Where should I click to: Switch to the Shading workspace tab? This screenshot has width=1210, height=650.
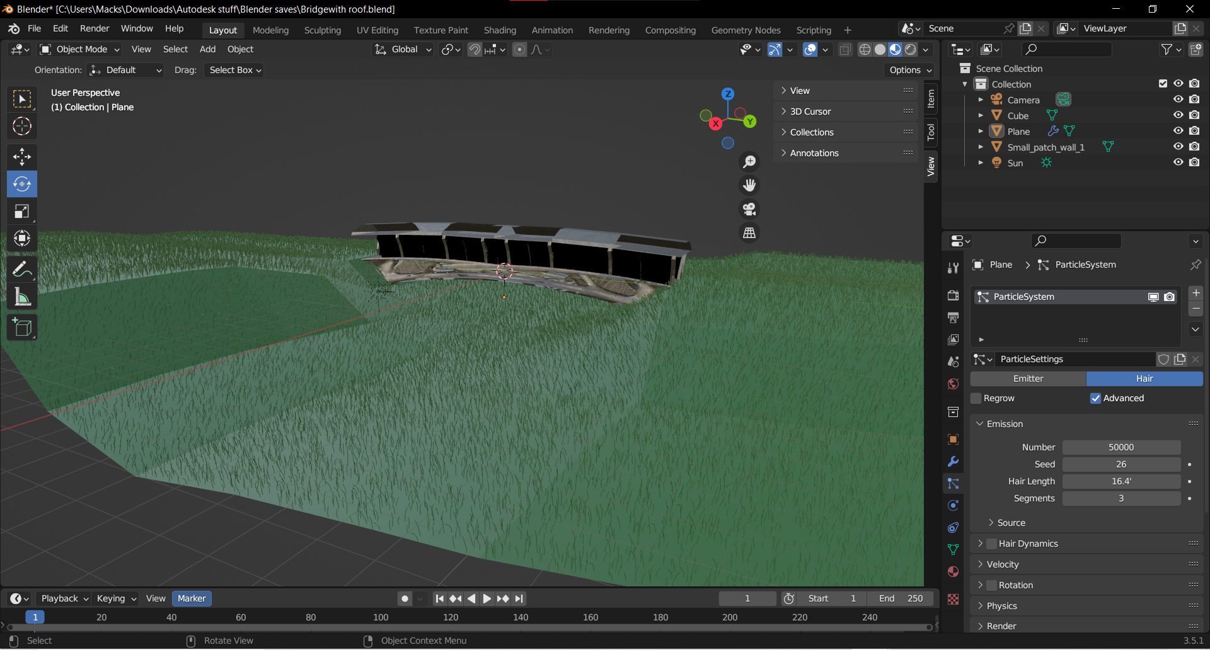(x=500, y=30)
